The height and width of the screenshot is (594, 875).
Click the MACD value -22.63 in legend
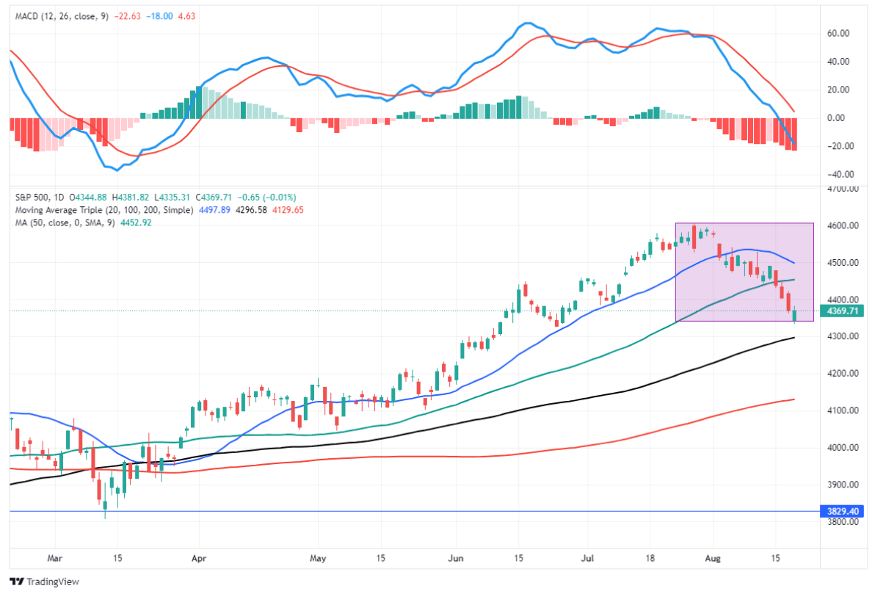(x=127, y=16)
